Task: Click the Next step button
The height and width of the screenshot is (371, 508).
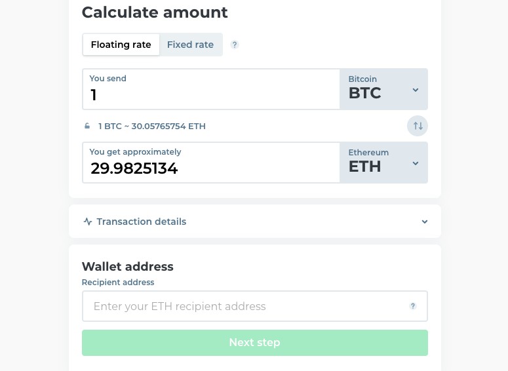Action: (255, 343)
